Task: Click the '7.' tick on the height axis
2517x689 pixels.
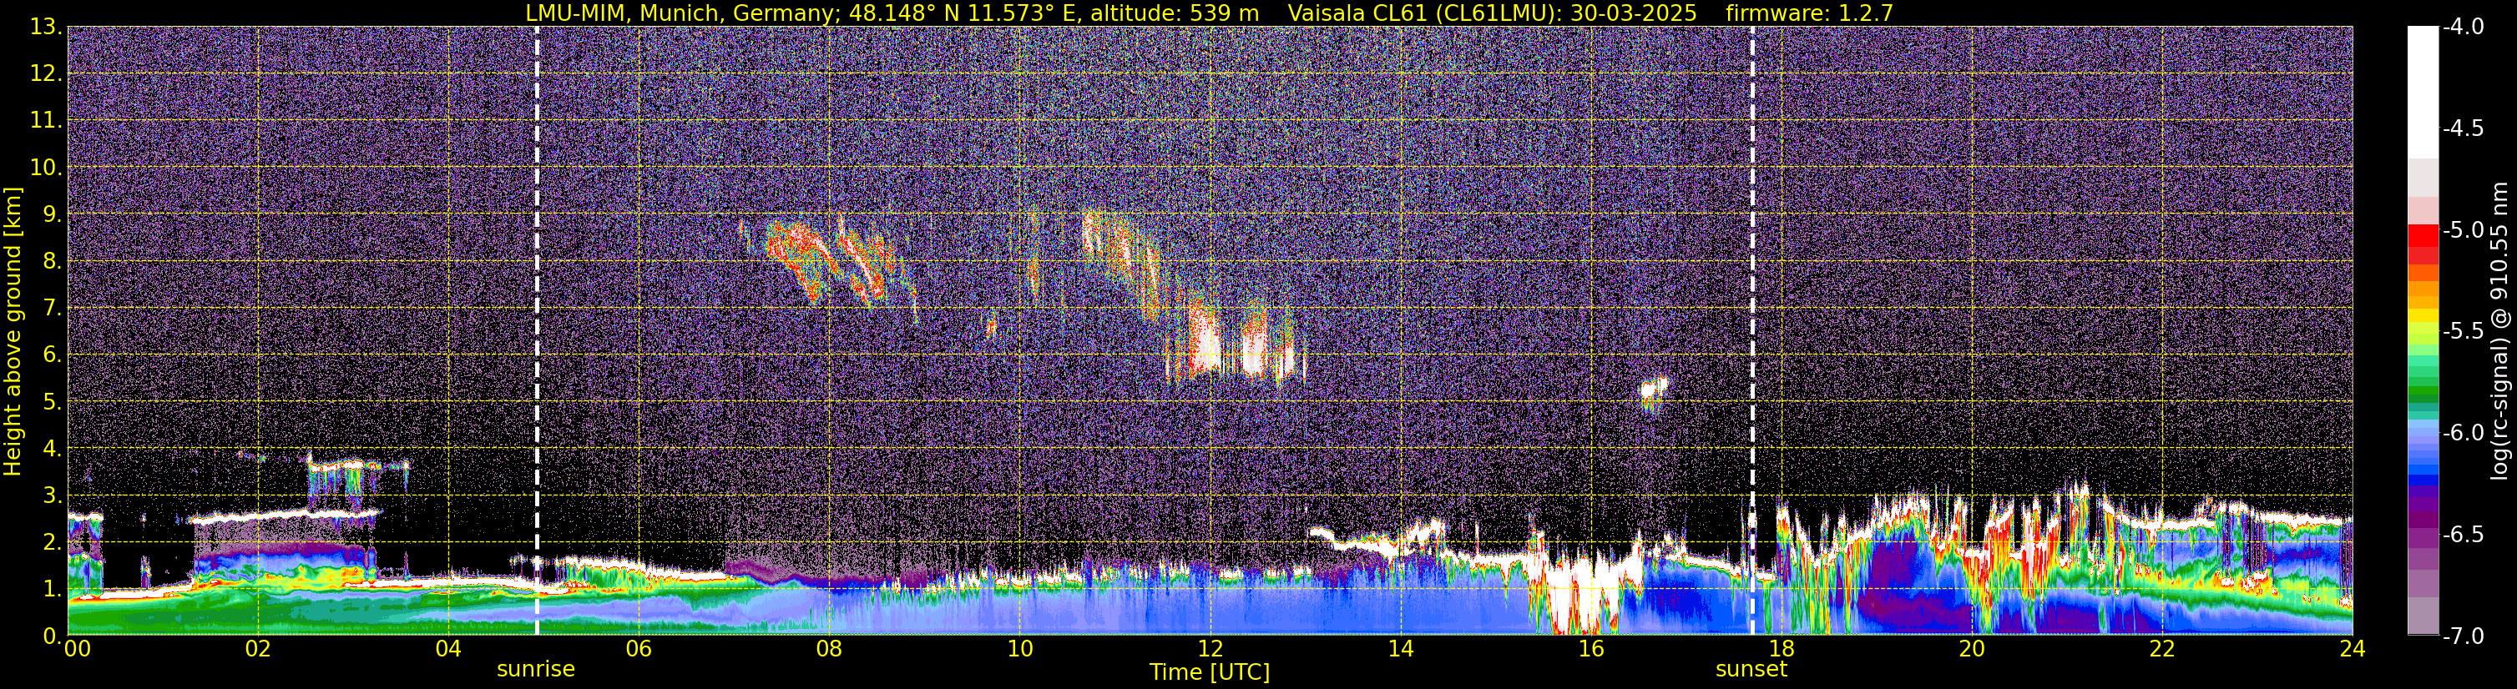Action: pos(52,309)
